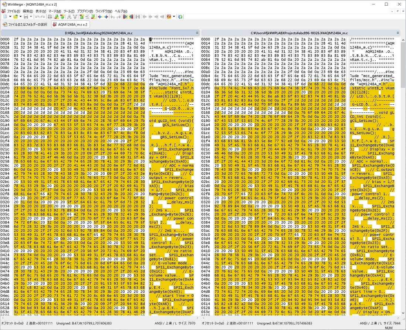
Task: Click the Open folder toolbar icon
Action: click(16, 17)
